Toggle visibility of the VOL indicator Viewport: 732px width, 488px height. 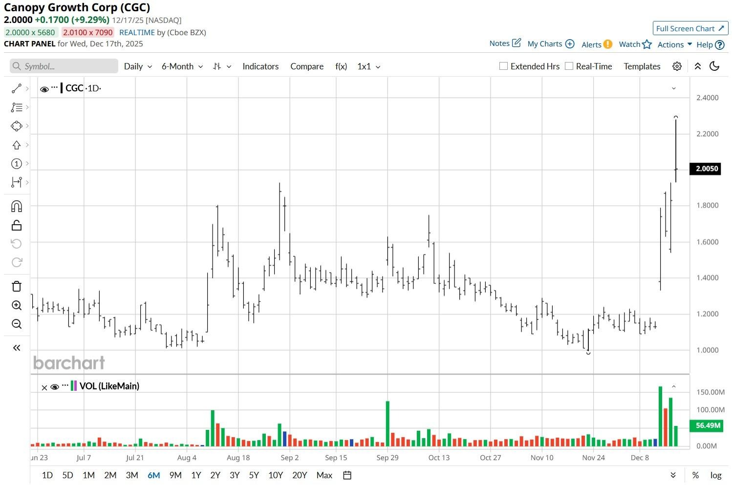tap(55, 387)
